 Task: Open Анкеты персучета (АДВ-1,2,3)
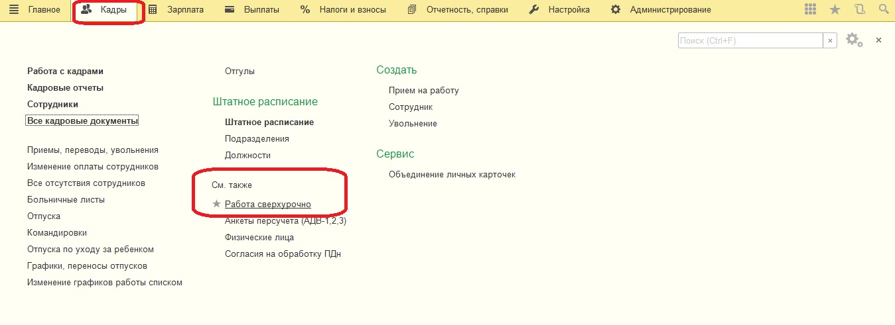(285, 221)
